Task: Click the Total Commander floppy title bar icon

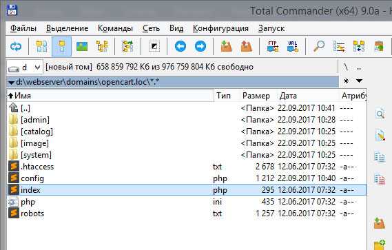Action: tap(12, 10)
